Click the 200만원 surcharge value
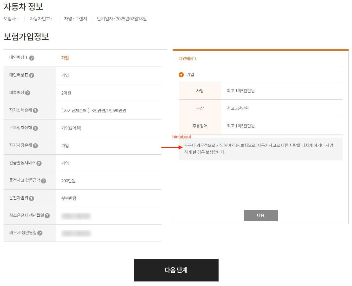The width and height of the screenshot is (352, 286). pos(68,181)
